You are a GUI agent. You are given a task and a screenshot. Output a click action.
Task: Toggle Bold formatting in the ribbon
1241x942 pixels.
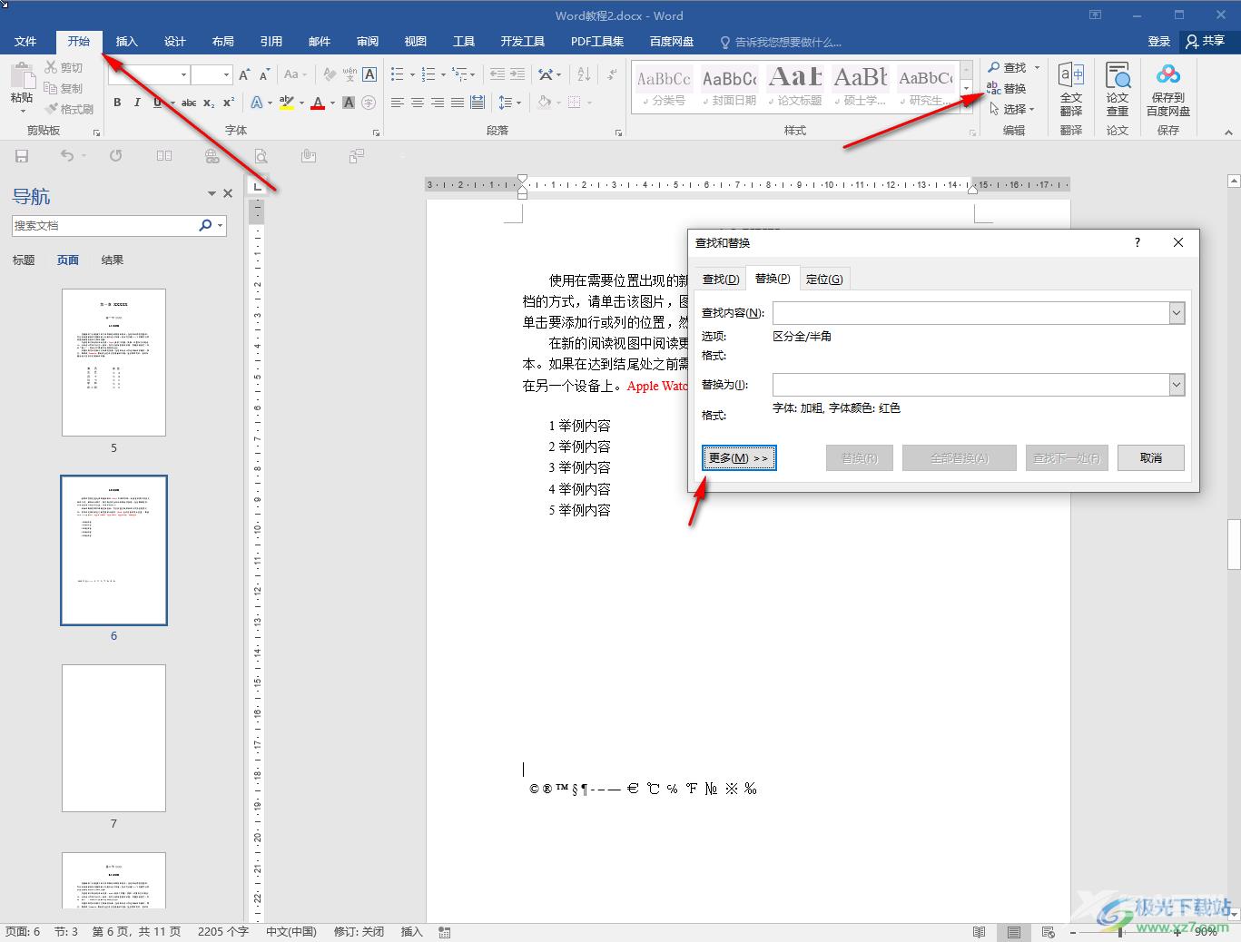pyautogui.click(x=117, y=103)
